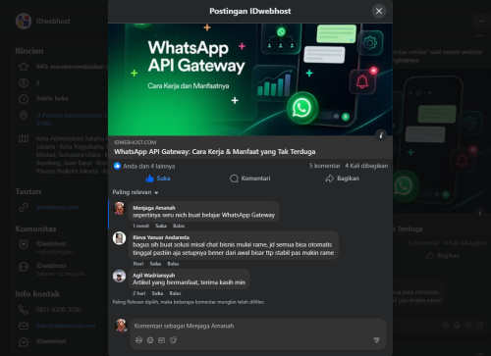Open Menjaga Amanah commenter avatar
This screenshot has width=491, height=356.
pyautogui.click(x=119, y=208)
